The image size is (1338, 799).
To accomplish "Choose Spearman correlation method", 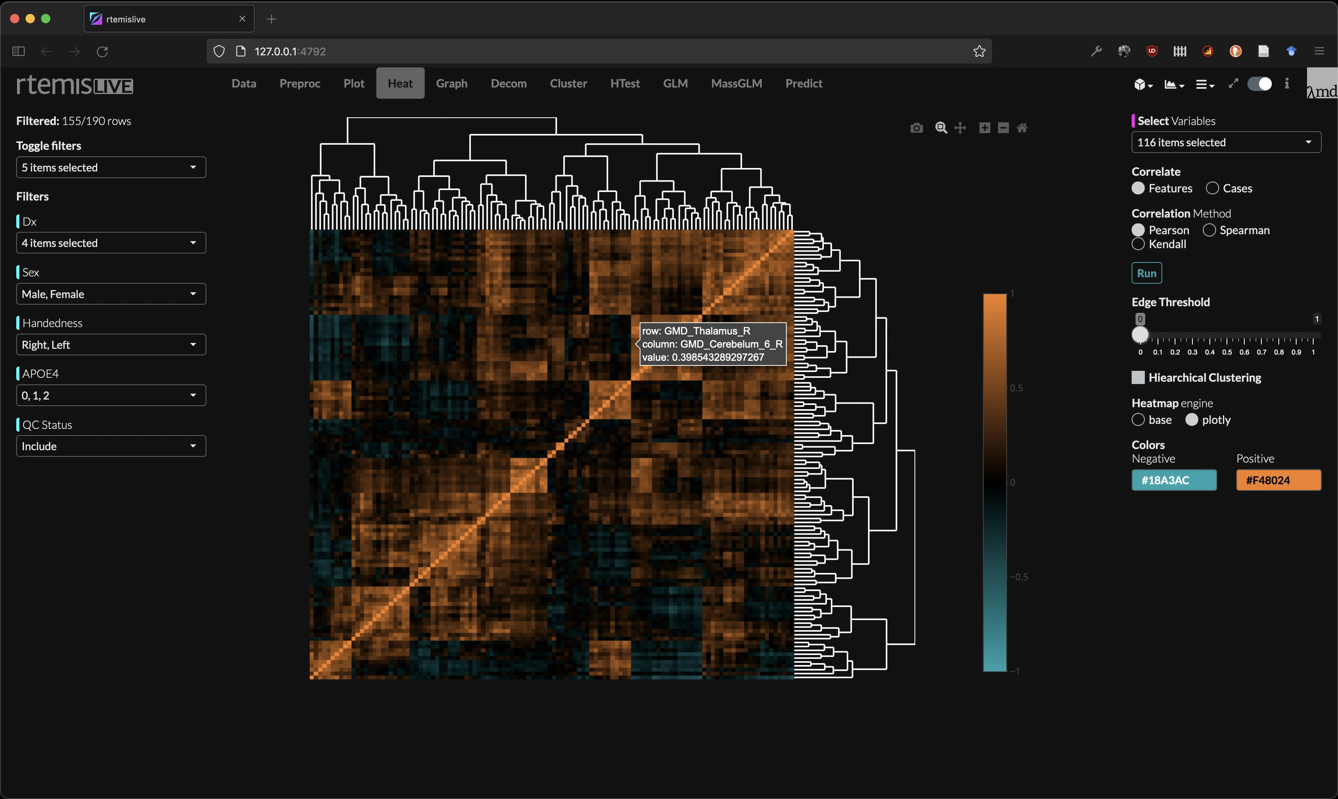I will click(x=1209, y=230).
